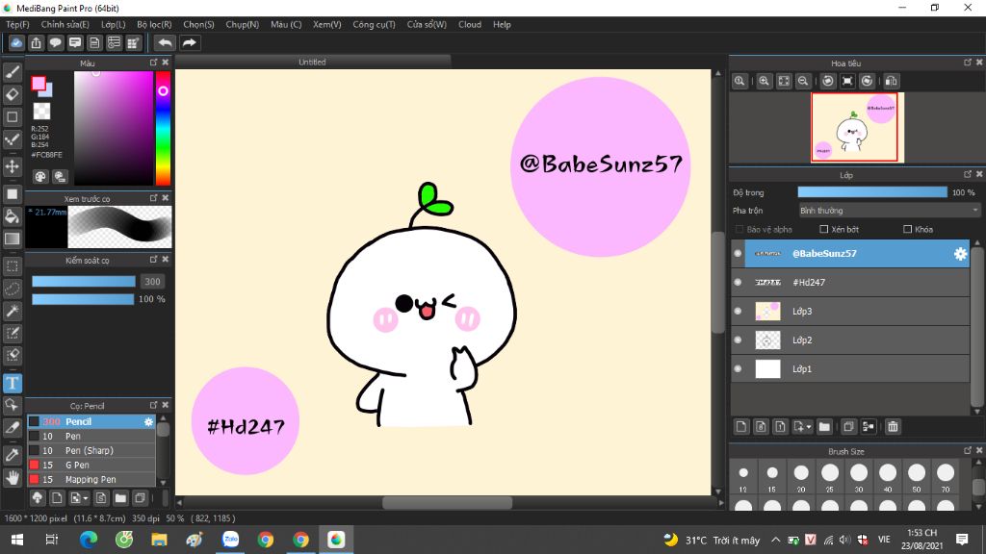The width and height of the screenshot is (986, 554).
Task: Expand the add-layer dropdown arrow in layer panel
Action: [x=808, y=427]
